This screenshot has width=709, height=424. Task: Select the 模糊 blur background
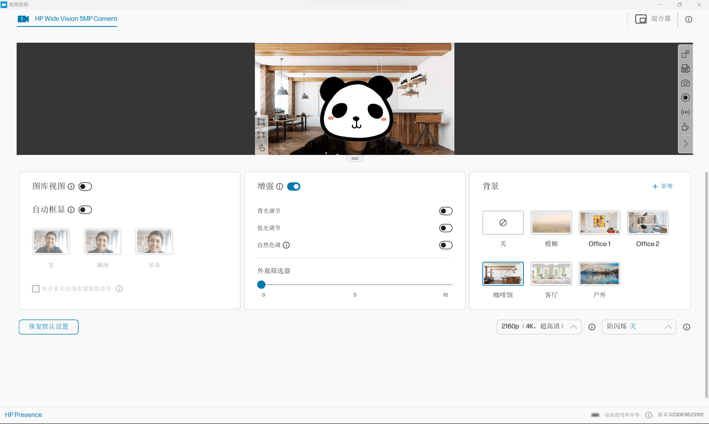tap(551, 223)
